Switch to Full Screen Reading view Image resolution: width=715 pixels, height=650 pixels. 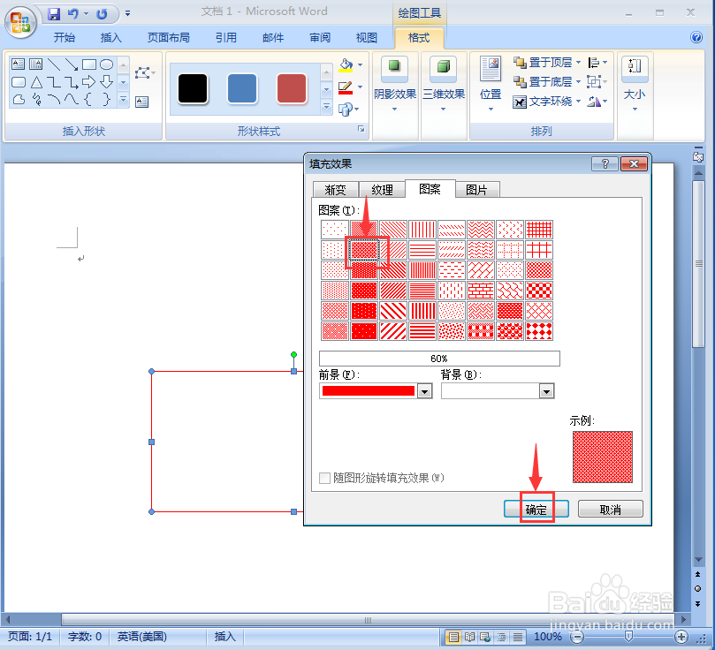point(469,637)
